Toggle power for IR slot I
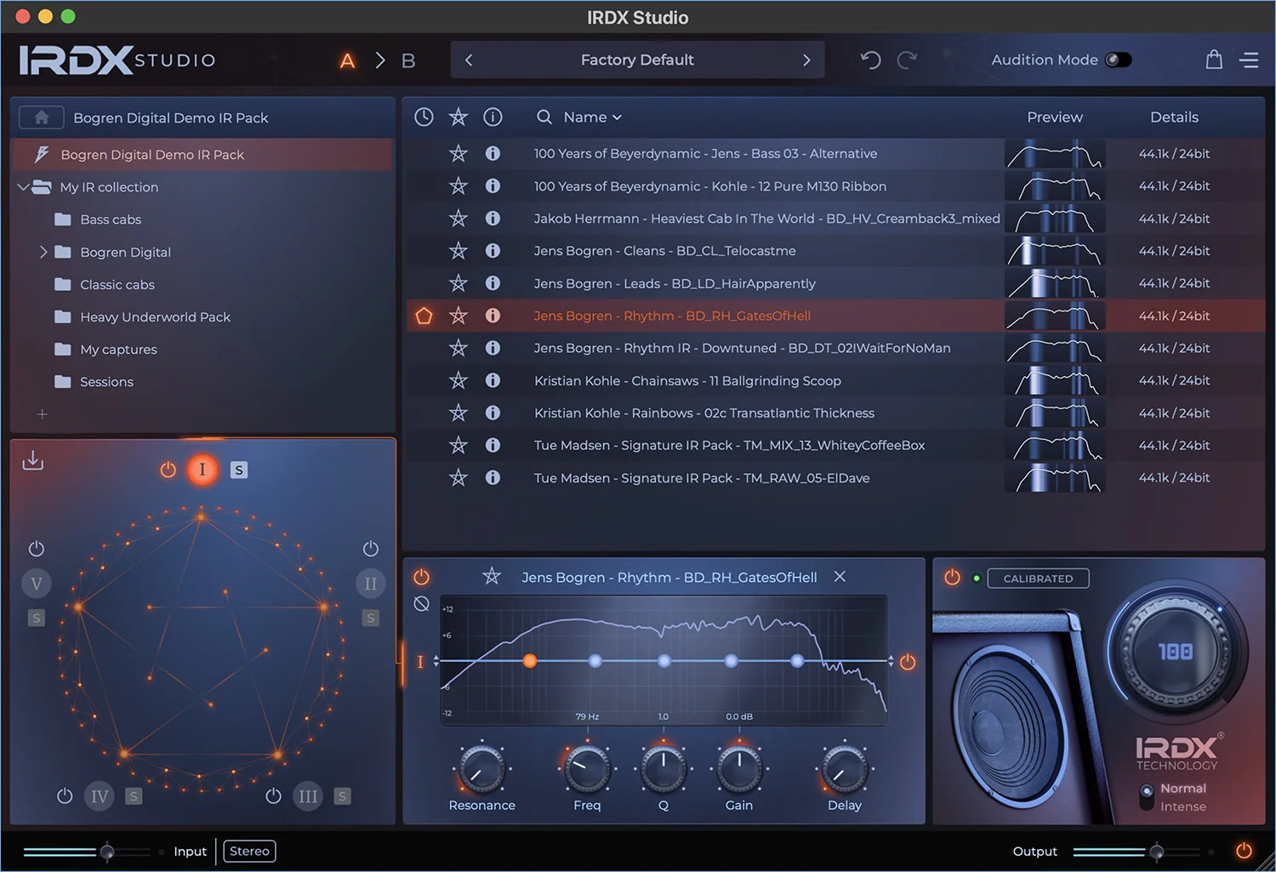The image size is (1276, 872). pos(168,470)
